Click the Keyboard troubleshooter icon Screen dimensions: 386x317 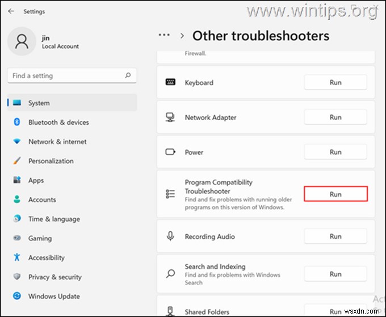(170, 82)
